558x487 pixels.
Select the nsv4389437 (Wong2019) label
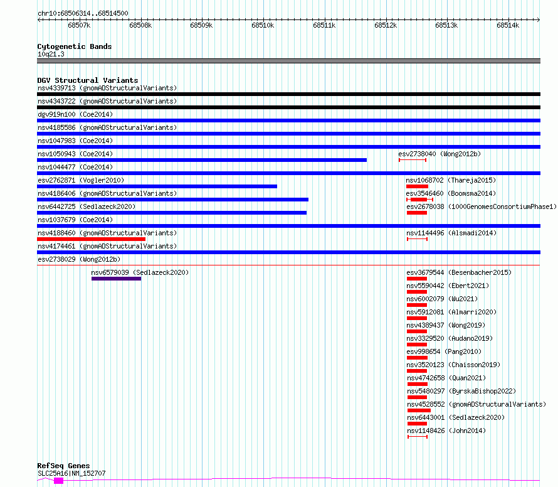pos(446,325)
